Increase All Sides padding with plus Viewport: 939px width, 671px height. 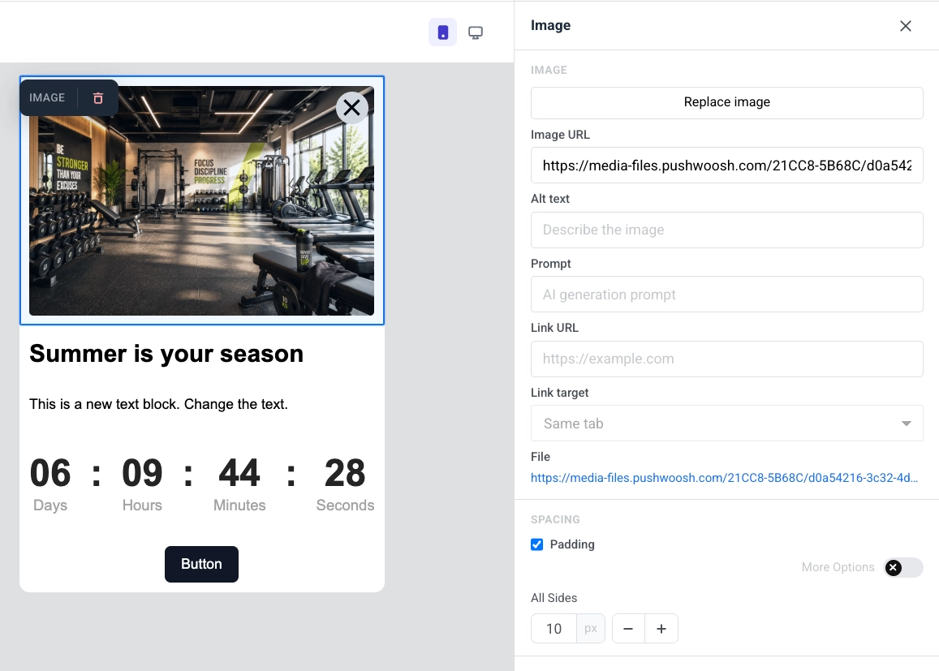click(x=661, y=629)
